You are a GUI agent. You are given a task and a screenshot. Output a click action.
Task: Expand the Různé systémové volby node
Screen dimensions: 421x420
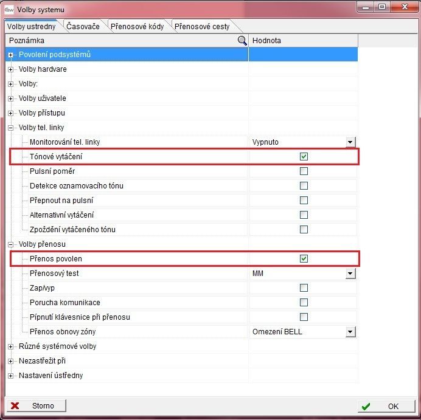coord(11,346)
